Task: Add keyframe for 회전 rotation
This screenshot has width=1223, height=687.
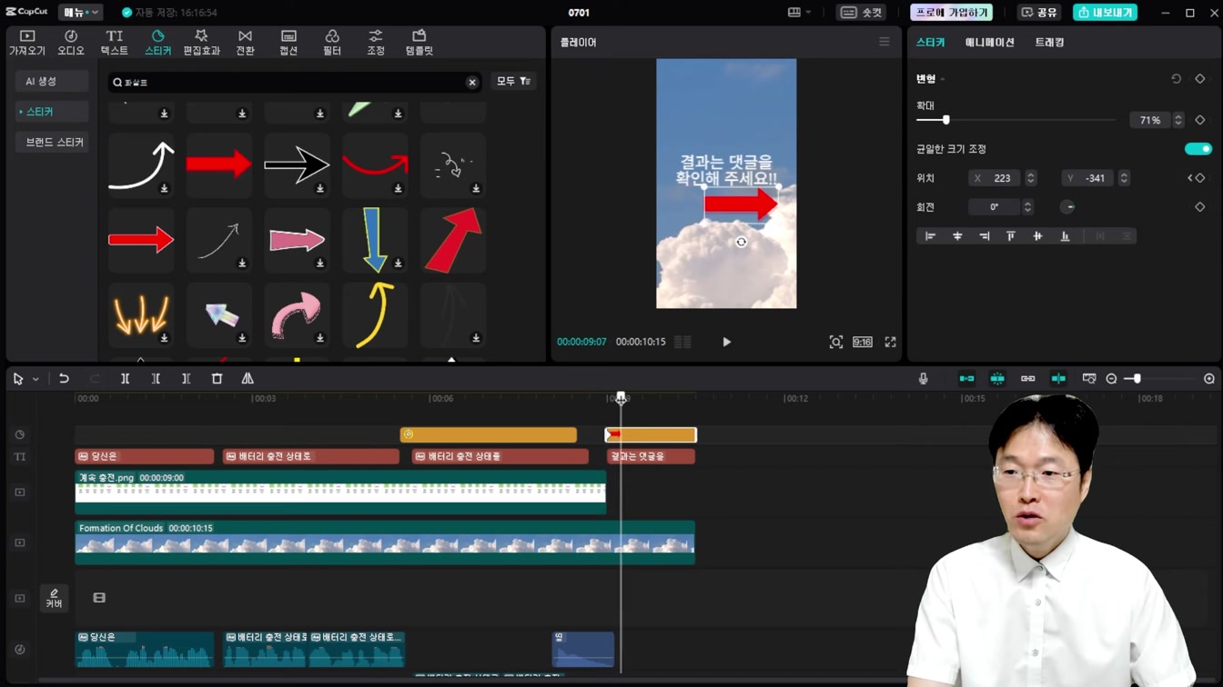Action: click(1199, 207)
